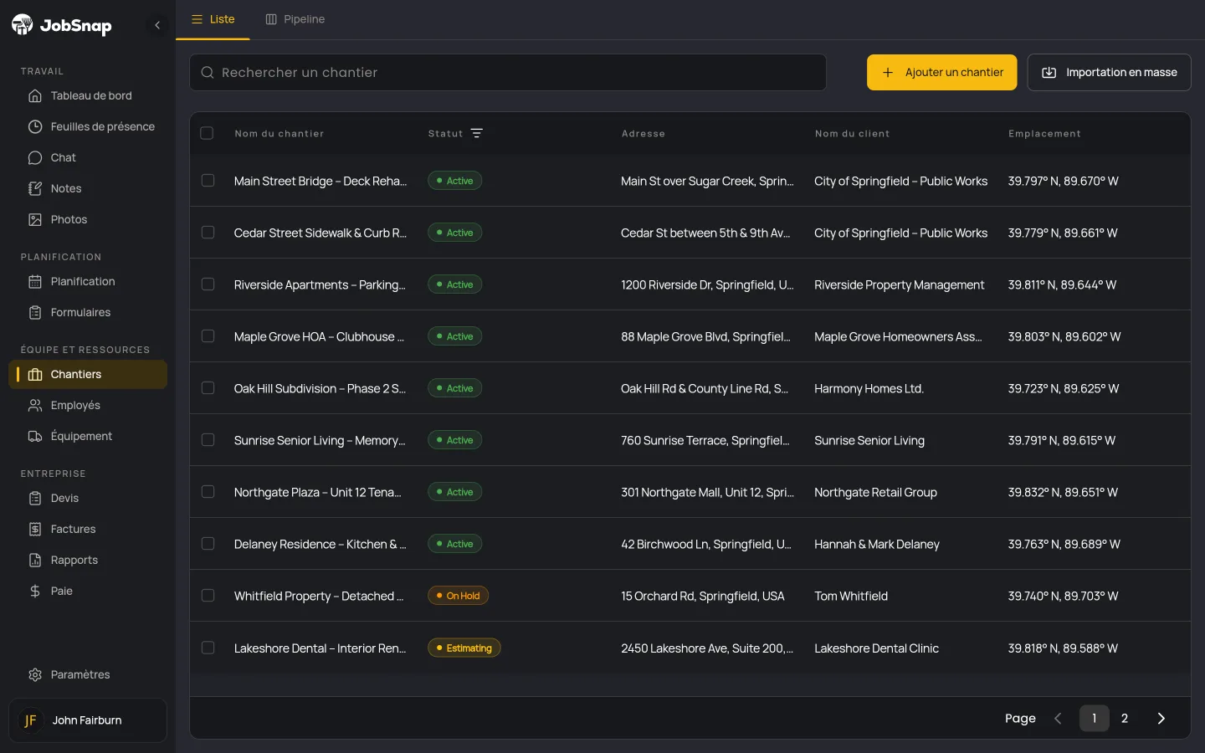Open the Paramètres gear icon
Screen dimensions: 1205x753
(x=35, y=674)
